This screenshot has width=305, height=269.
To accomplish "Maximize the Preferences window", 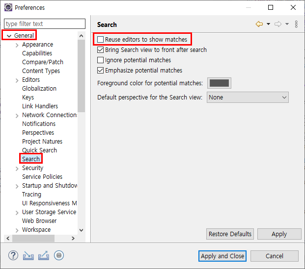I will click(271, 7).
